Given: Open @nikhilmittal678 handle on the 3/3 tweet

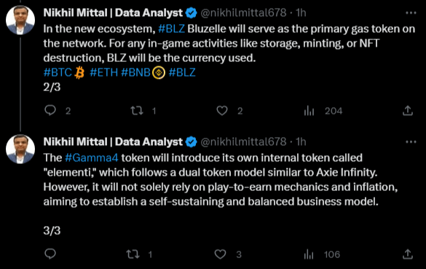Looking at the screenshot, I should pos(243,141).
